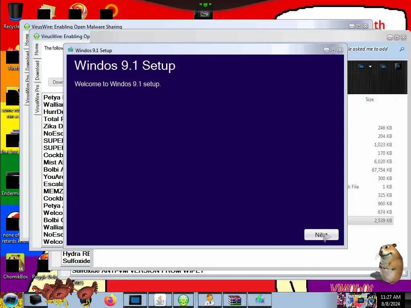Click the partially hidden Download button in VirusWire
The width and height of the screenshot is (411, 308).
(x=56, y=82)
